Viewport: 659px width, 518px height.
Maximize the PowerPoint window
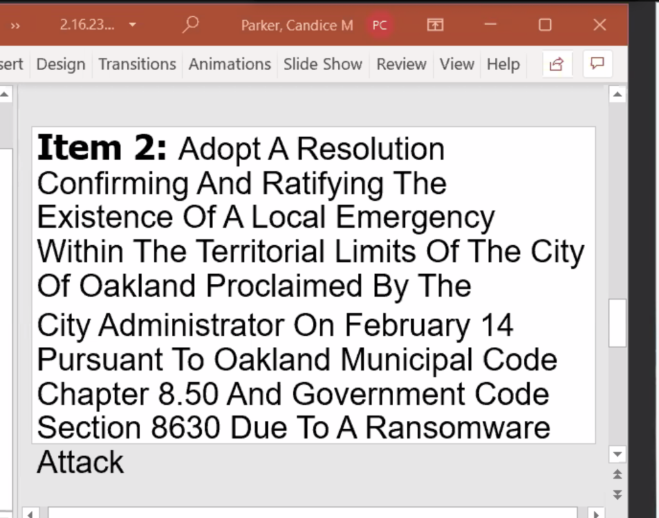tap(545, 25)
